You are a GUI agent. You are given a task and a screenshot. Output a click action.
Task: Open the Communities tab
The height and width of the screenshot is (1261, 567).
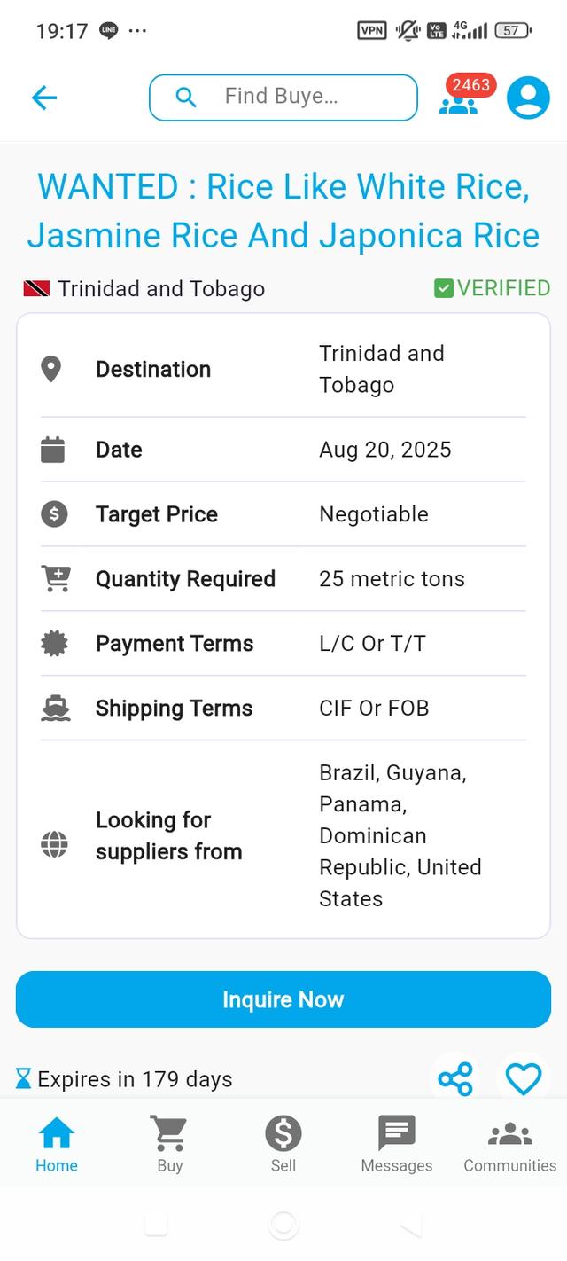tap(510, 1144)
